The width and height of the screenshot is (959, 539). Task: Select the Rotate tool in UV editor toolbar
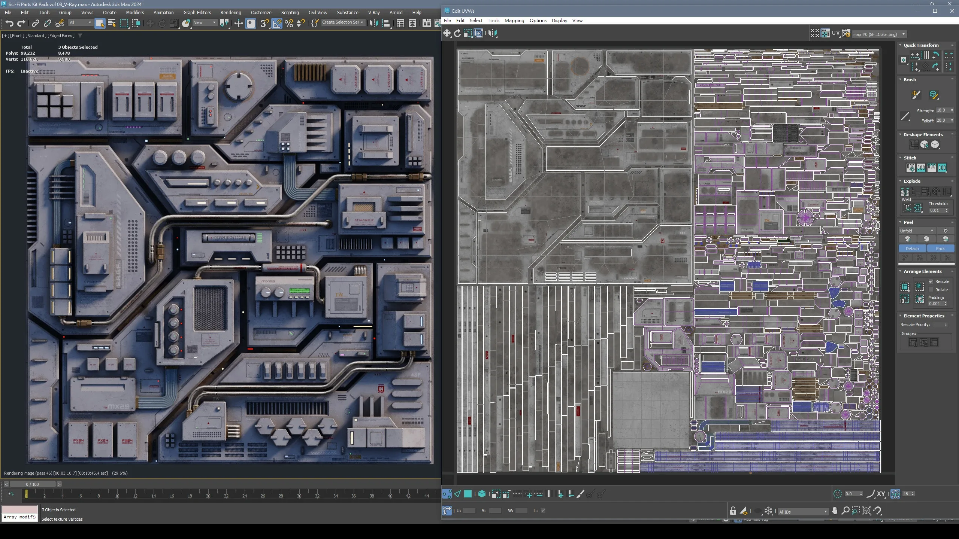point(457,33)
